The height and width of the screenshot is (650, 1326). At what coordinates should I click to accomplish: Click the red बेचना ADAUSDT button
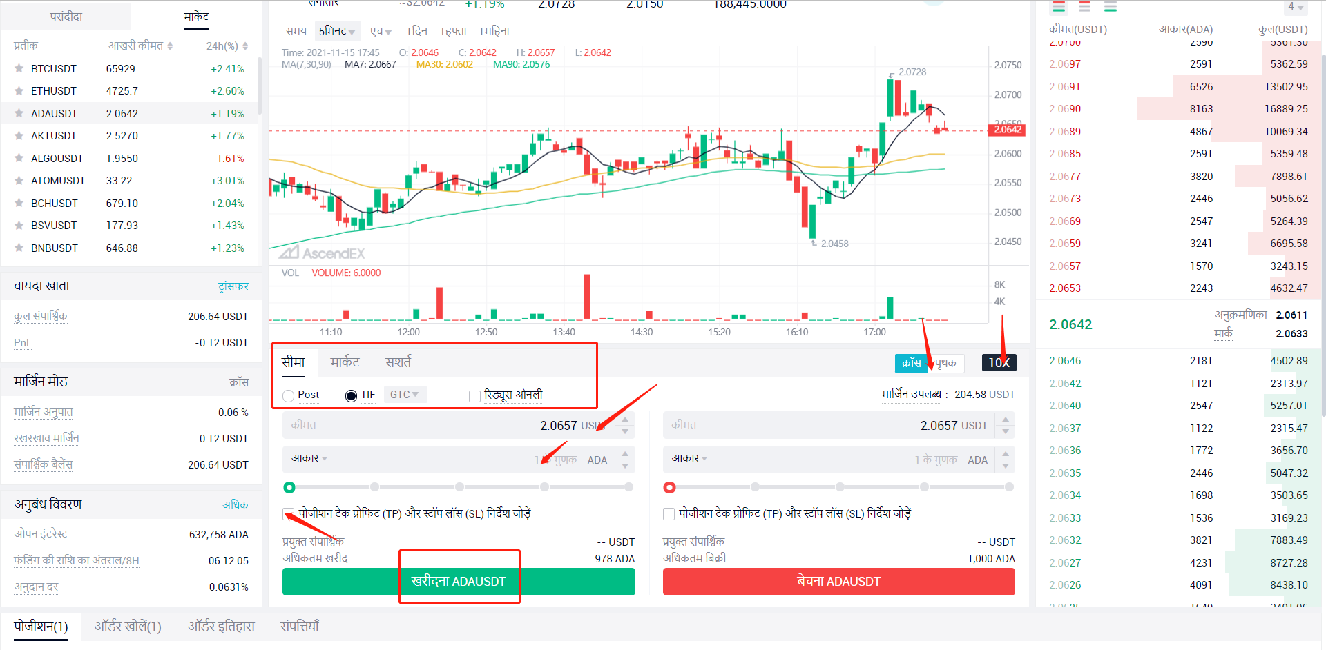pyautogui.click(x=839, y=582)
